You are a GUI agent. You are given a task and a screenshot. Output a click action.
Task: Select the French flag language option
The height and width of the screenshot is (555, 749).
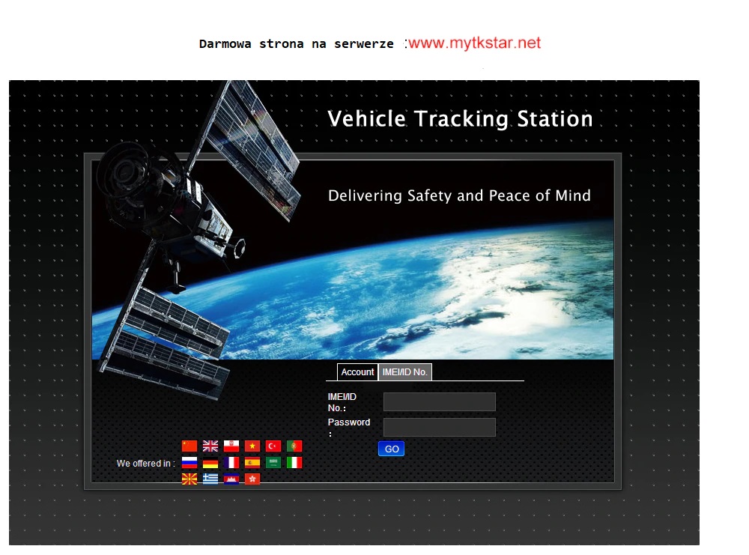[231, 462]
